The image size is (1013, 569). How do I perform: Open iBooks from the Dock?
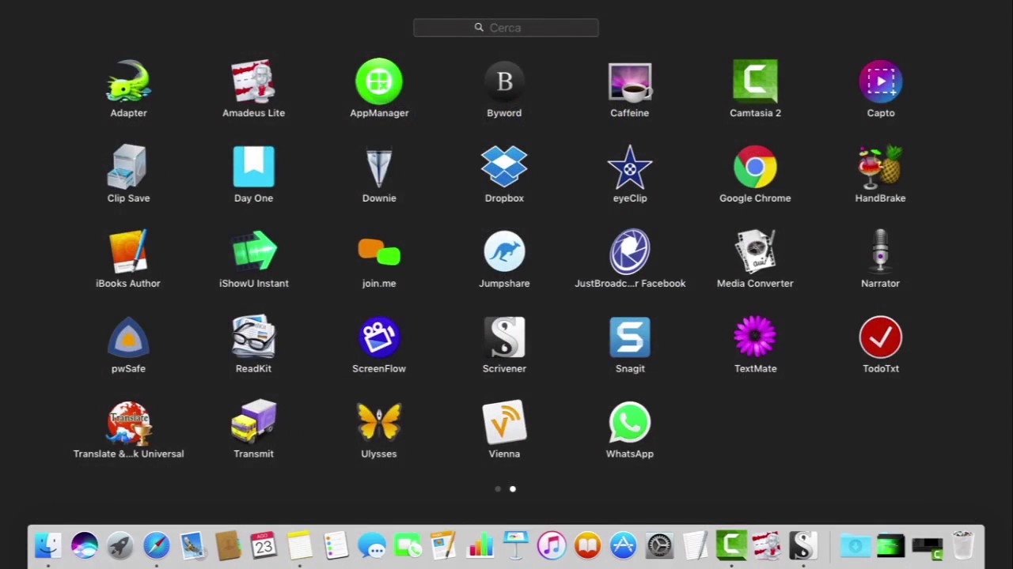coord(587,545)
